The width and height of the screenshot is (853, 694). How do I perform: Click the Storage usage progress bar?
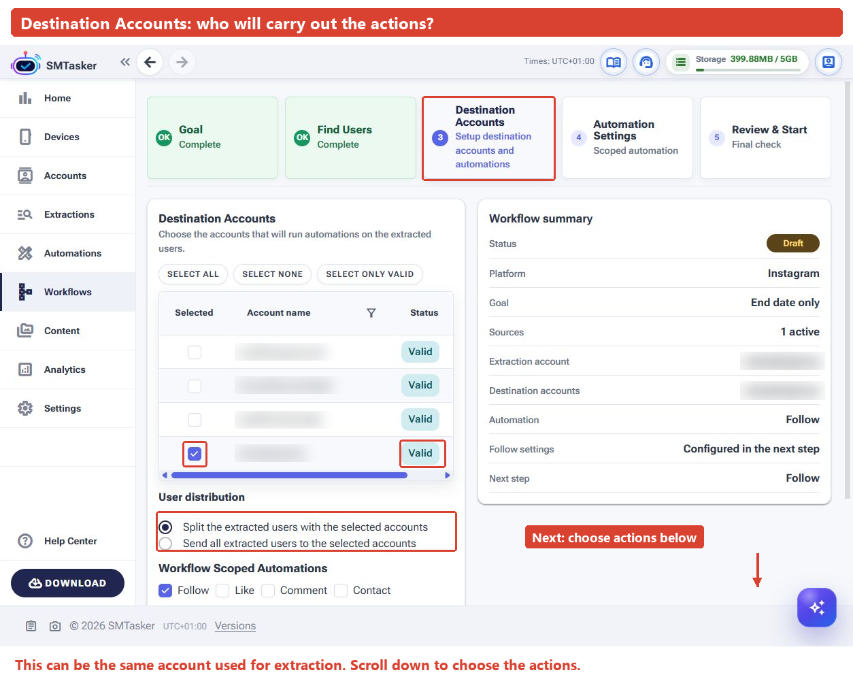(748, 69)
